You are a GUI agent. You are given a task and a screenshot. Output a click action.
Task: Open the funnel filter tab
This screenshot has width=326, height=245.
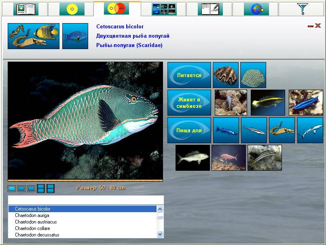pyautogui.click(x=303, y=9)
